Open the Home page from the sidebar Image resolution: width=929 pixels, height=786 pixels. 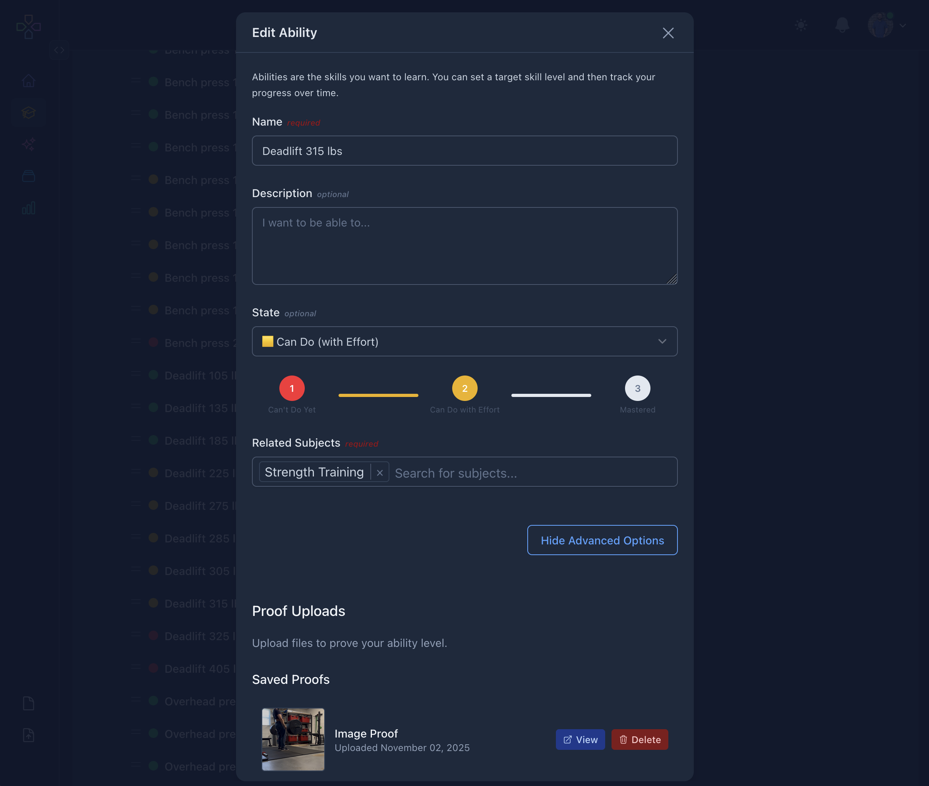point(28,81)
